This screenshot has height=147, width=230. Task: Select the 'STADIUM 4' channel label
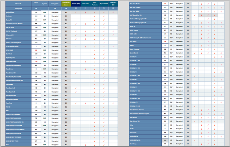coord(145,79)
